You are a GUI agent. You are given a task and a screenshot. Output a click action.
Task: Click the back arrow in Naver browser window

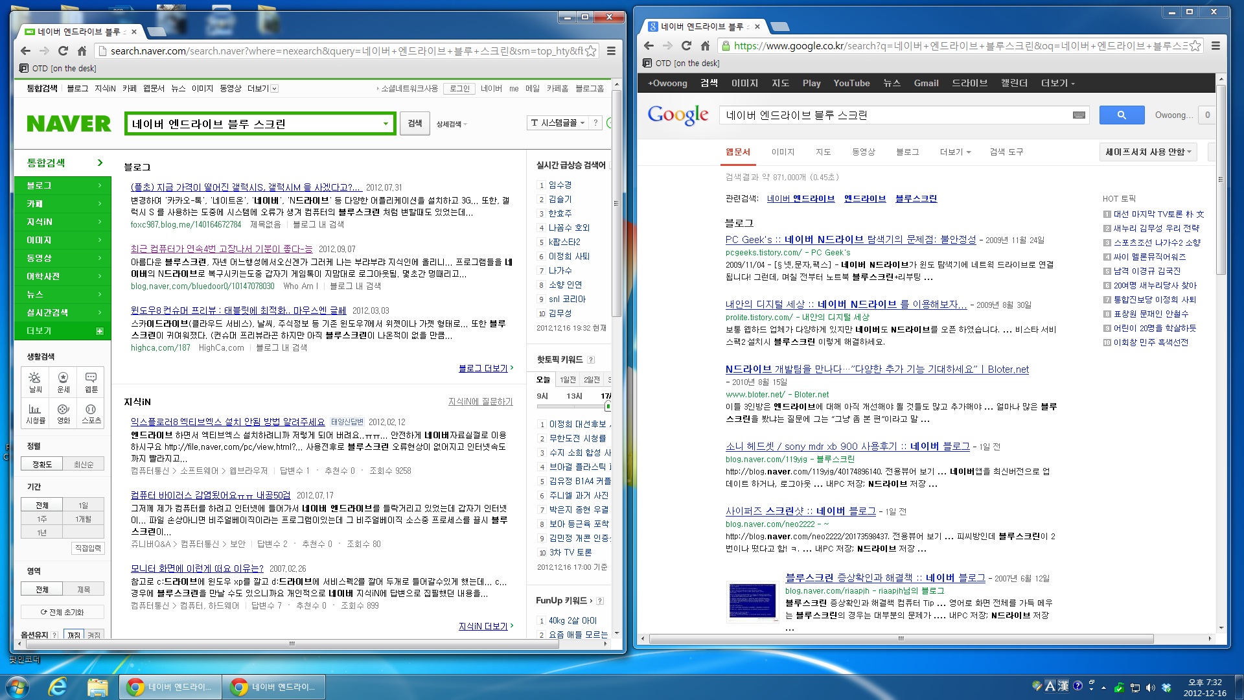pyautogui.click(x=25, y=51)
